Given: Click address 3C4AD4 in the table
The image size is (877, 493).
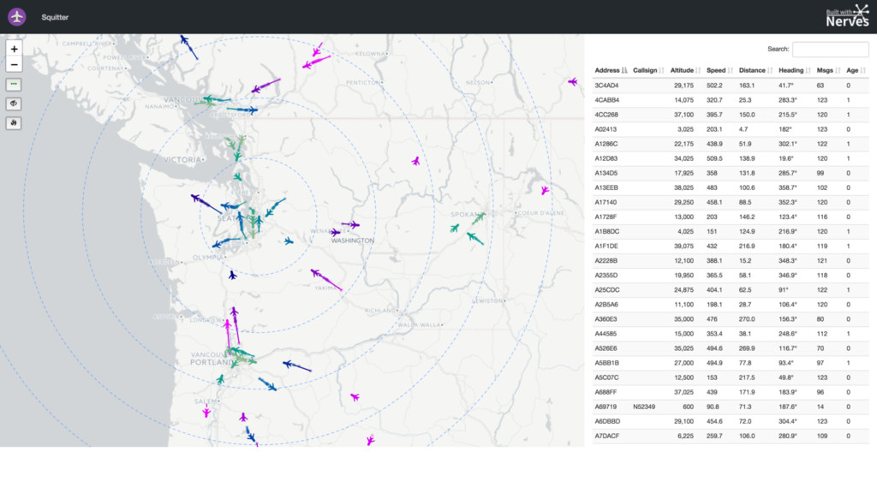Looking at the screenshot, I should coord(606,86).
